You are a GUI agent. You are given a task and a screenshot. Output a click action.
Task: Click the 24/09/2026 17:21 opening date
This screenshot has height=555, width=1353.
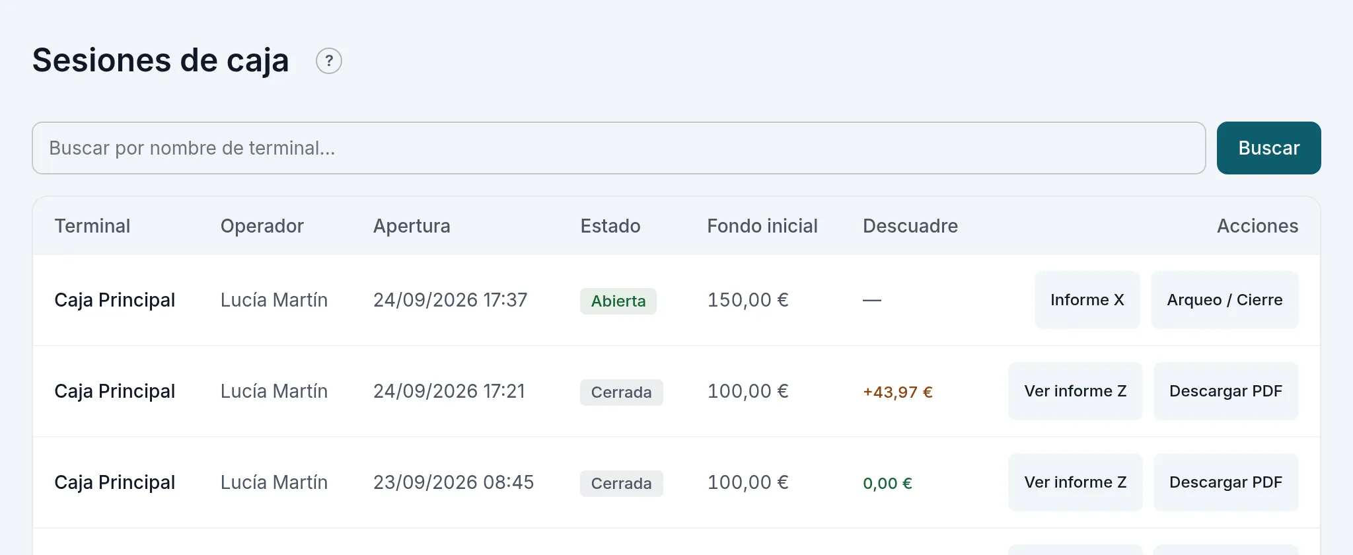point(449,391)
